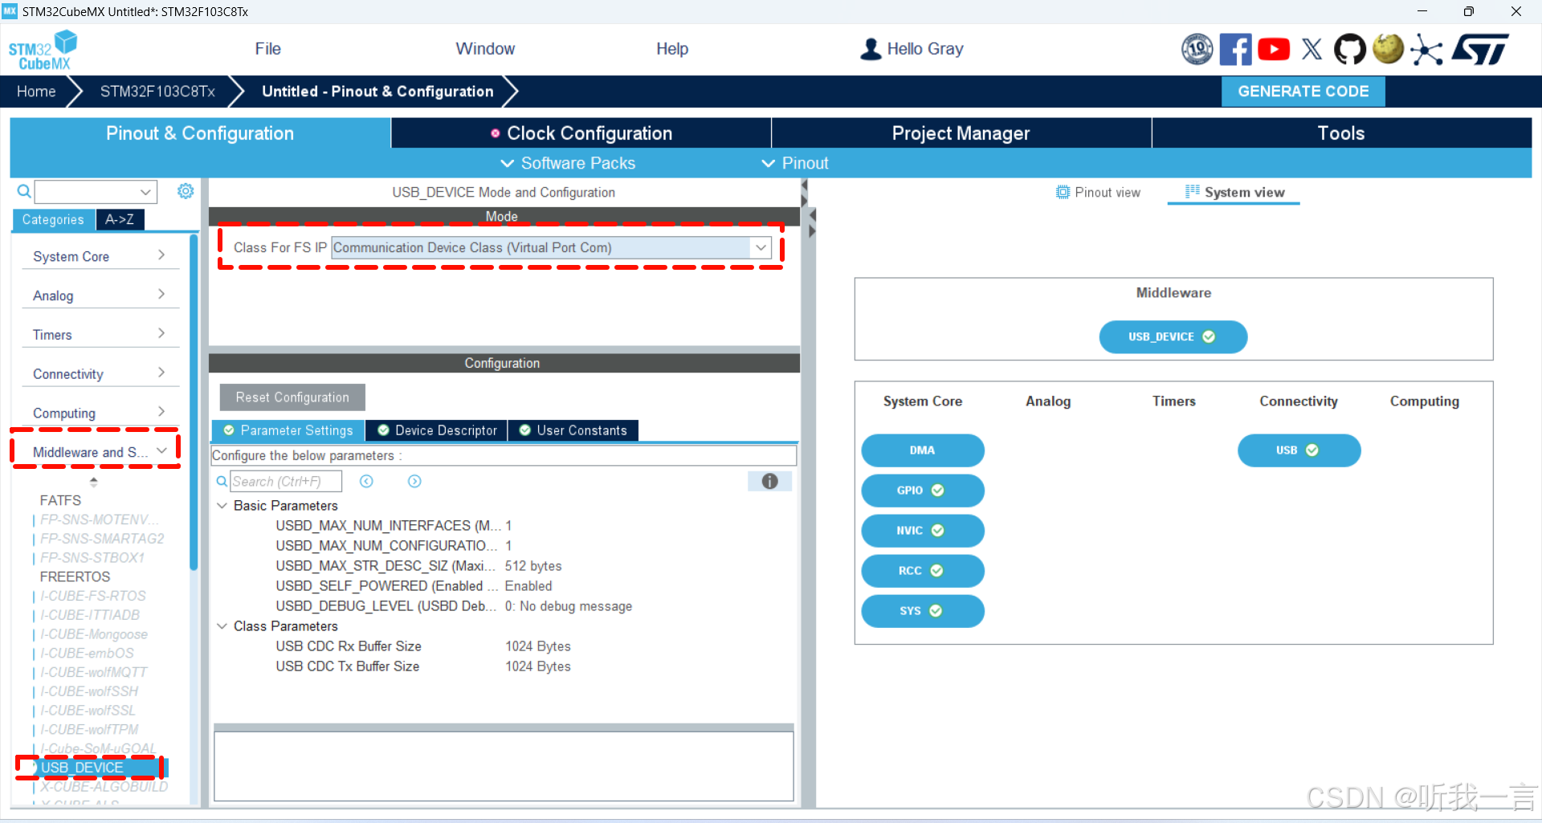Select the System view tab
1542x823 pixels.
pyautogui.click(x=1234, y=192)
